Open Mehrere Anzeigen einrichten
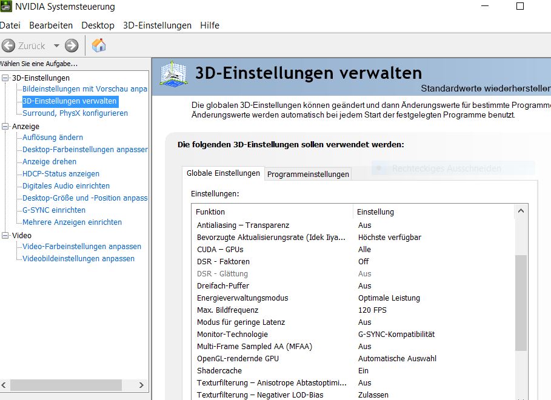 pos(72,222)
